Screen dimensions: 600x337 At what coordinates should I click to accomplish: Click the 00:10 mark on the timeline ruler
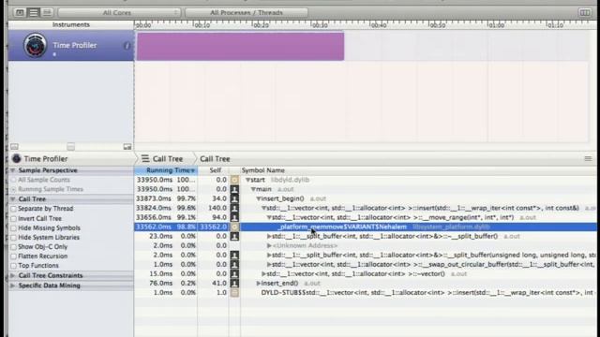click(202, 25)
